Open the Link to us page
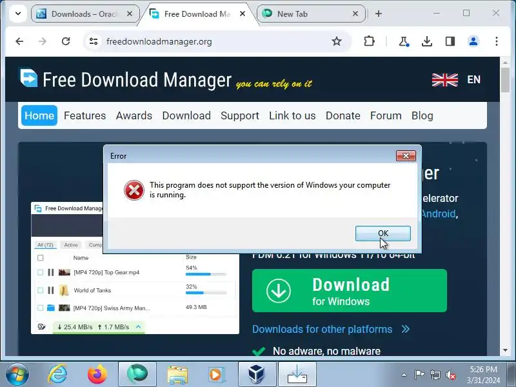This screenshot has width=516, height=387. pos(292,115)
